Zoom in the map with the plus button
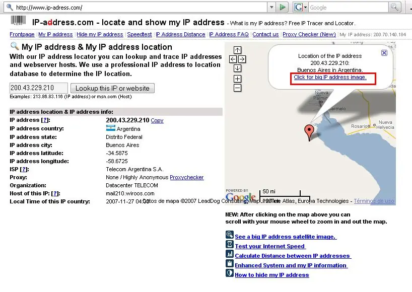Viewport: 412px width, 292px height. tap(237, 79)
